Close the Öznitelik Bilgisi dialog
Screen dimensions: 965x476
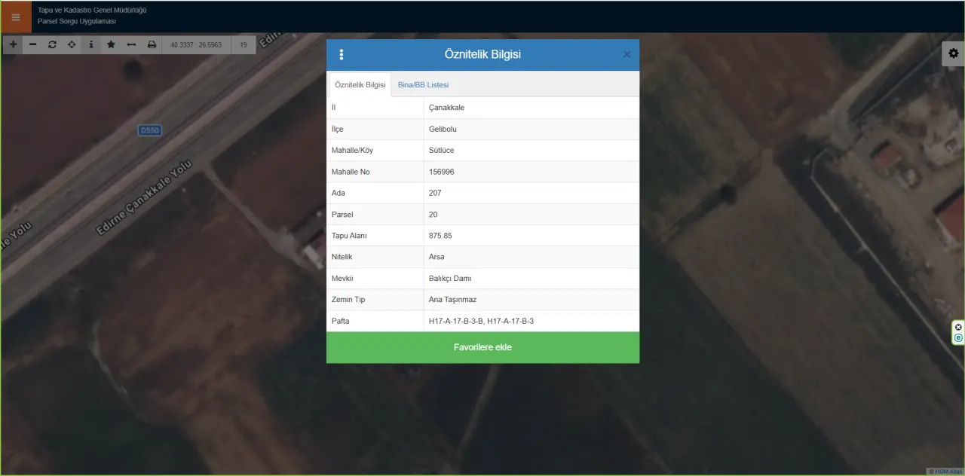pos(626,54)
